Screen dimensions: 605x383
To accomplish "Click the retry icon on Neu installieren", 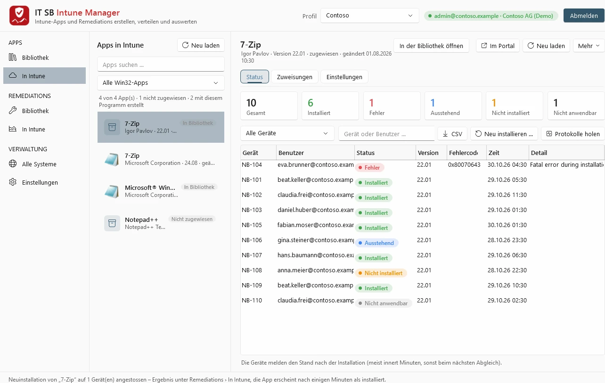I will click(479, 134).
